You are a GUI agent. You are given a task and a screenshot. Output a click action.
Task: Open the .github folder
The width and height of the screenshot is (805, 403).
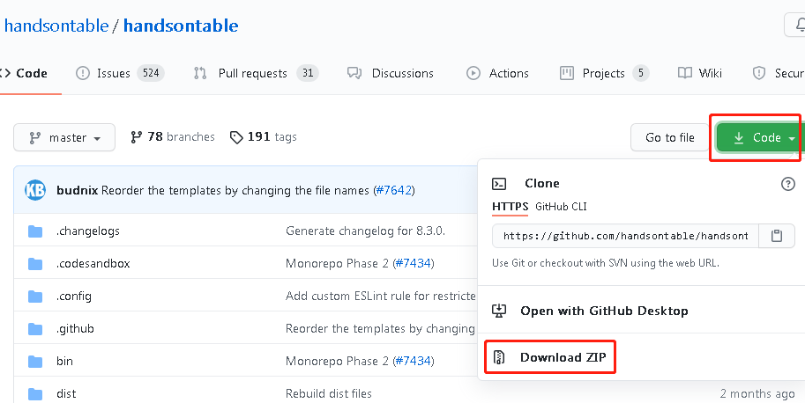click(x=75, y=328)
